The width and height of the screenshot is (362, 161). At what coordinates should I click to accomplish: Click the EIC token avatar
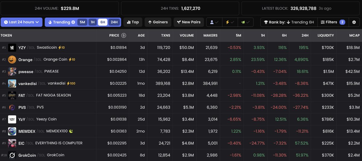[12, 143]
